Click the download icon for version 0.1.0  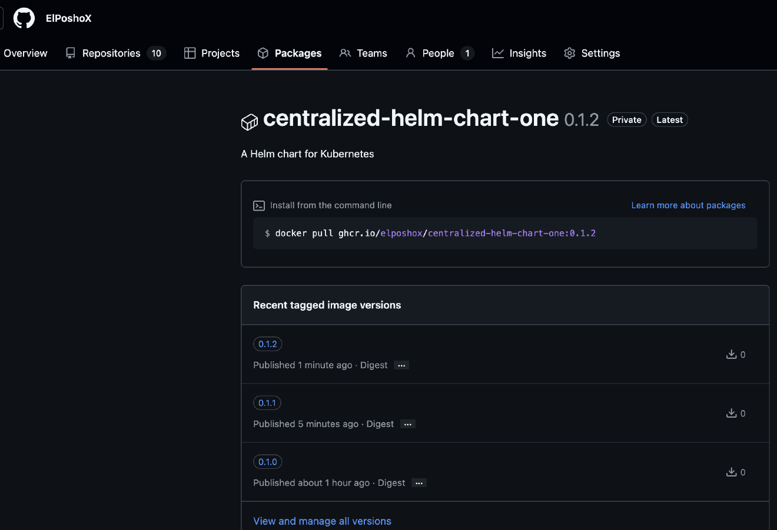point(730,472)
